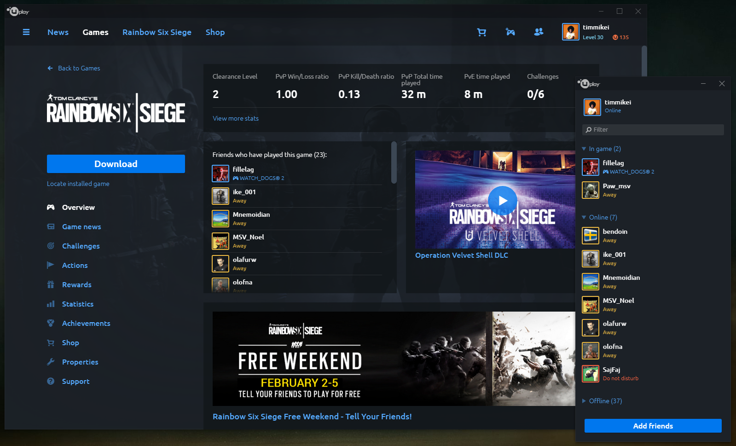Play the Velvet Shell video
This screenshot has width=736, height=446.
503,200
